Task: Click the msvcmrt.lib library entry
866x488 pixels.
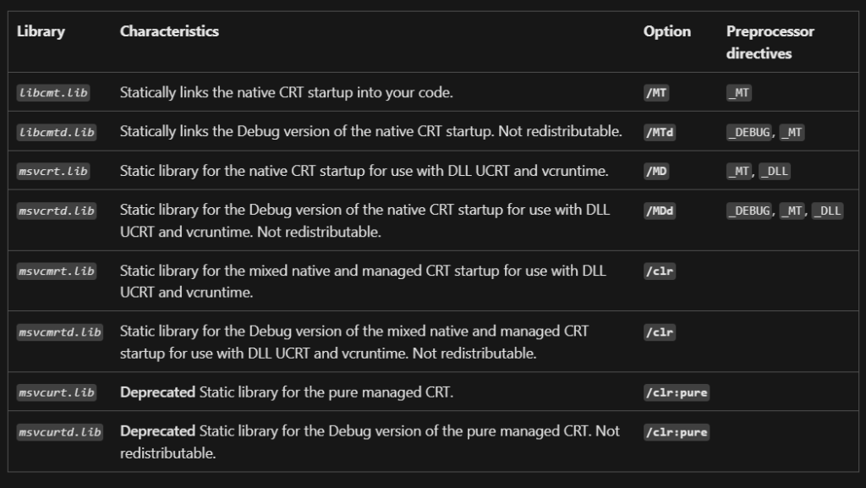Action: (x=56, y=271)
